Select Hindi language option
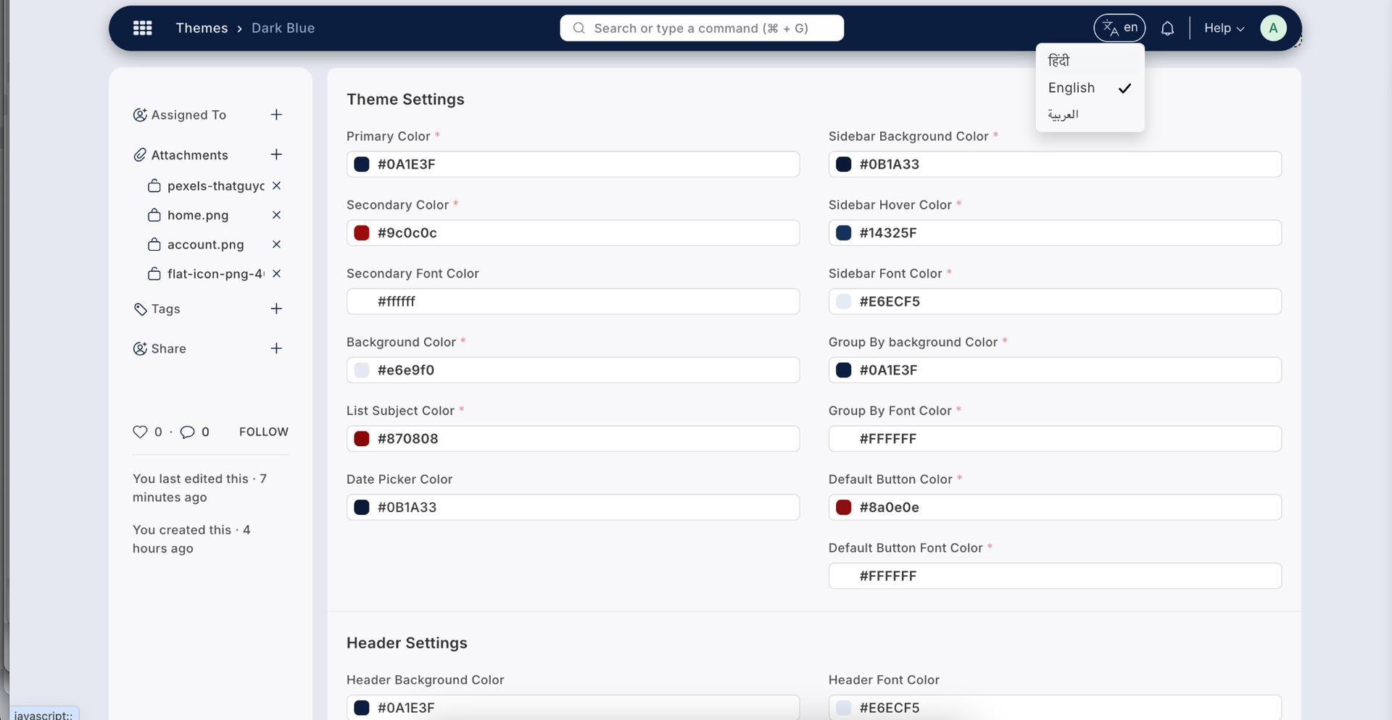 coord(1090,61)
